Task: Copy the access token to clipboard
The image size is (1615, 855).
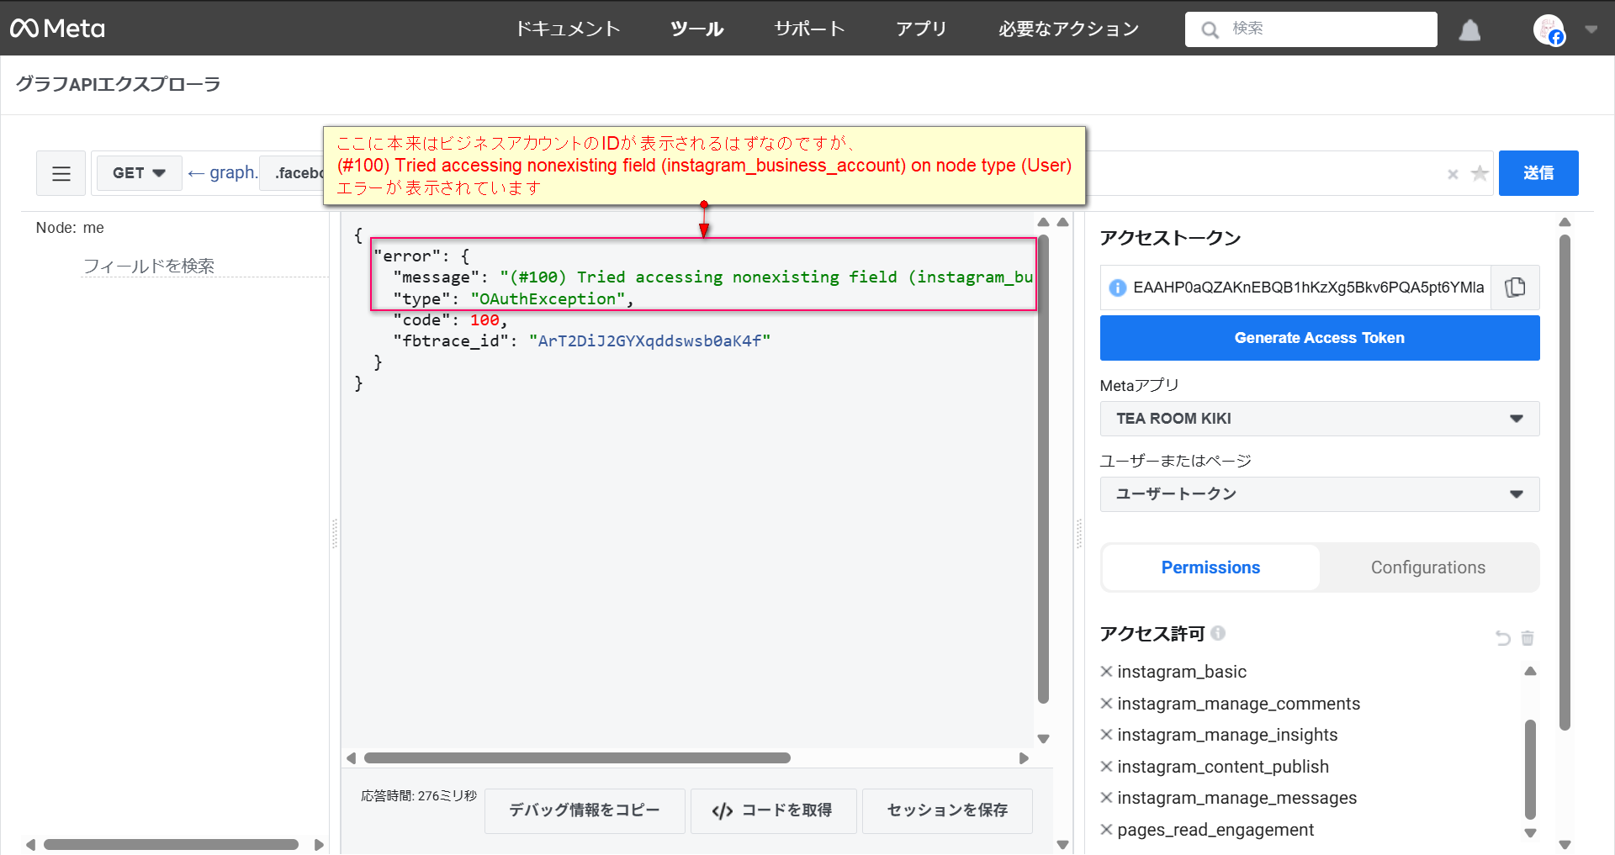Action: (1515, 288)
